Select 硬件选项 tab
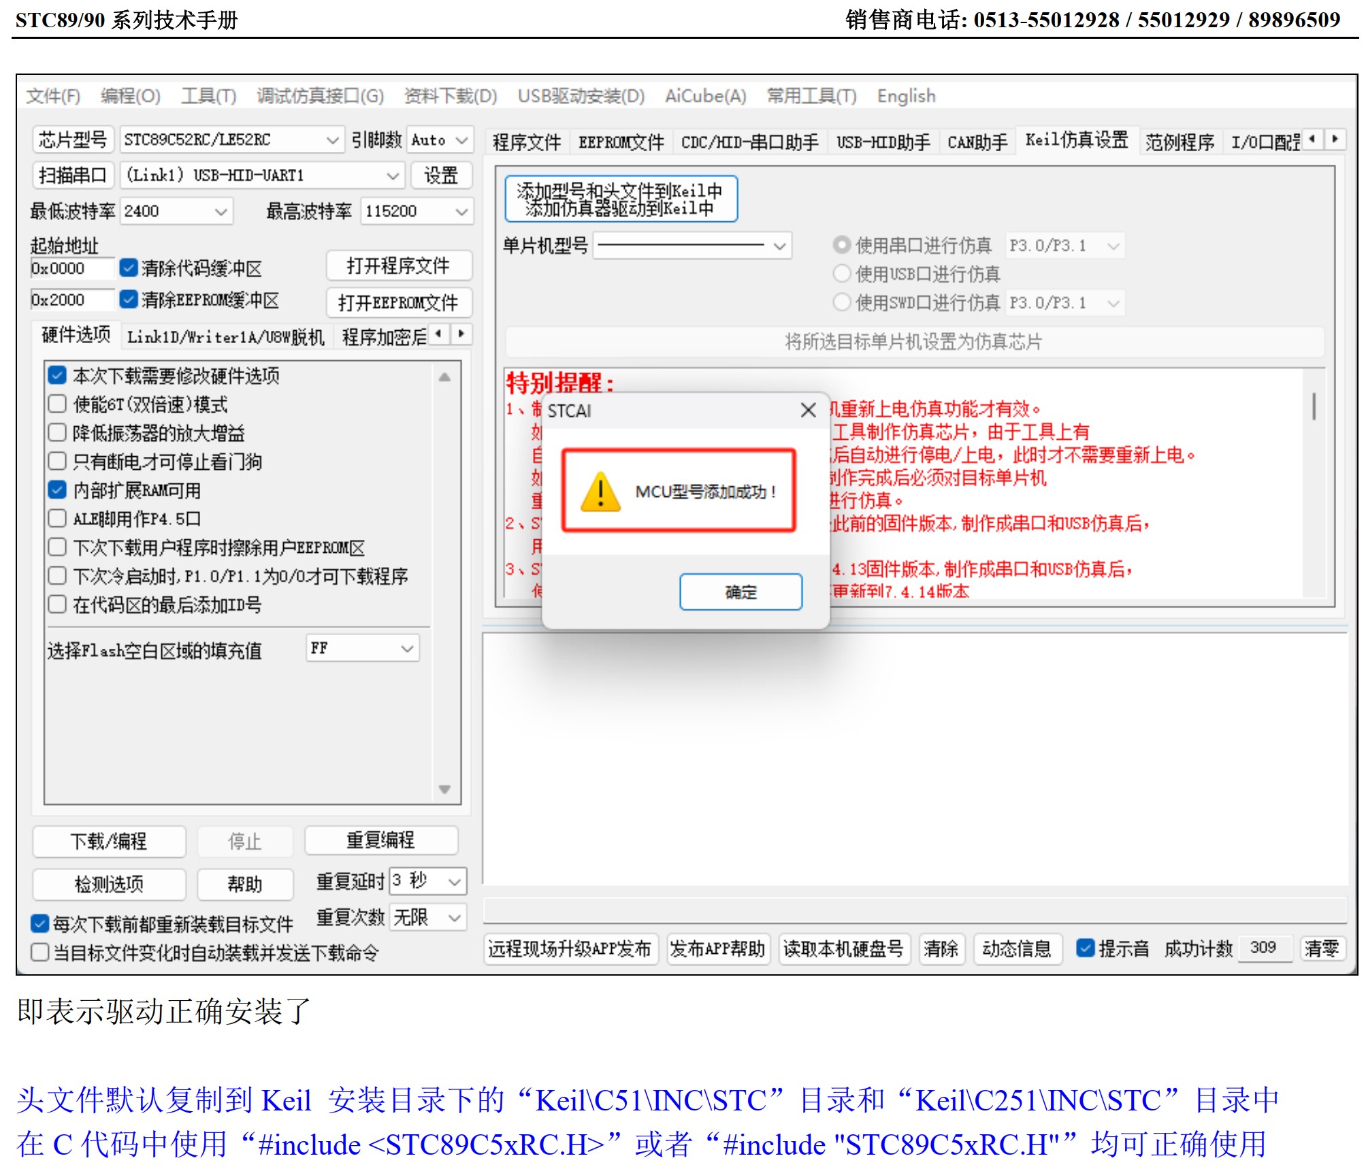 [x=76, y=334]
